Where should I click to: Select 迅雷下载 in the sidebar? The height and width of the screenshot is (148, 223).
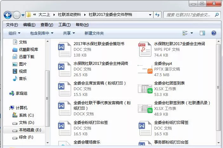point(23,57)
